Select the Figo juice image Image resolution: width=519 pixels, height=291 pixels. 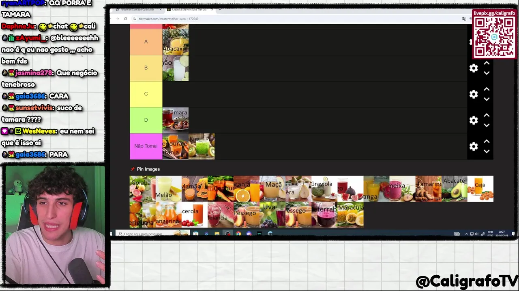(x=350, y=189)
